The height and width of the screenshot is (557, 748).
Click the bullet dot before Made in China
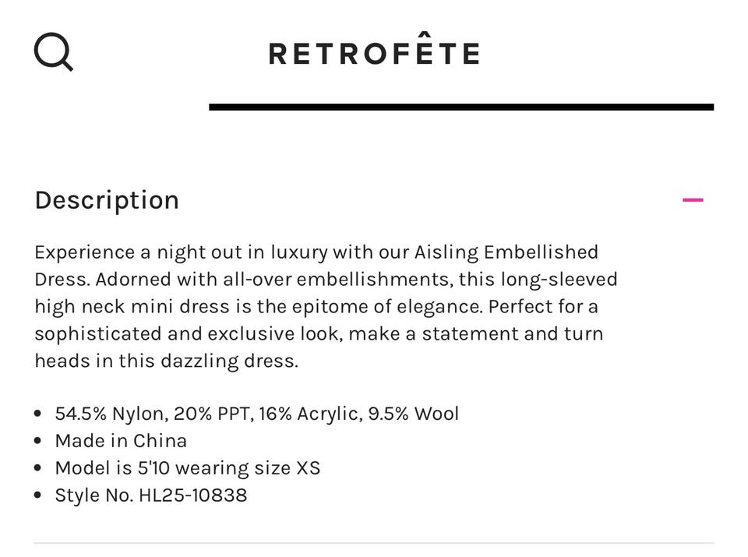(x=38, y=441)
